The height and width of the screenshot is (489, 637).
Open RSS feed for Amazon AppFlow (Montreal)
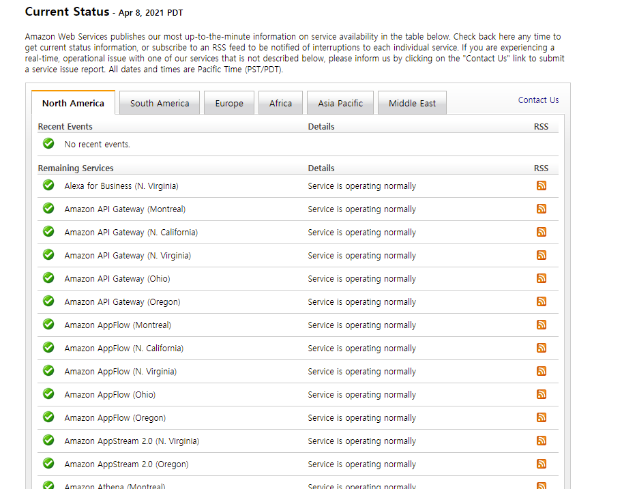(x=541, y=325)
